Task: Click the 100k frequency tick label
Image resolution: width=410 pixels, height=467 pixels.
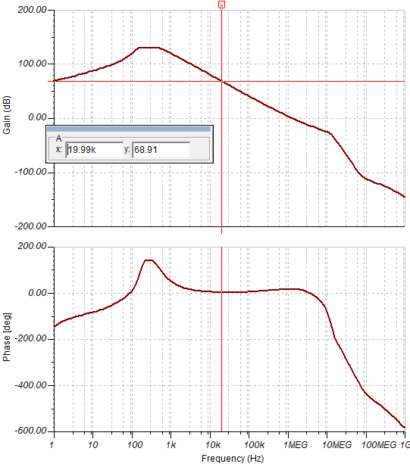Action: [x=254, y=445]
